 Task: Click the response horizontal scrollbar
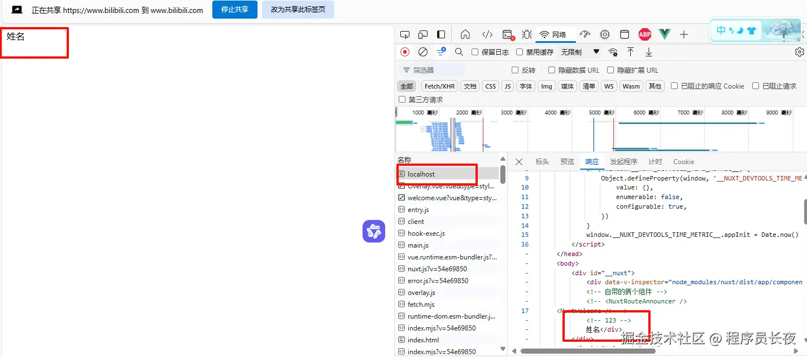(x=588, y=351)
